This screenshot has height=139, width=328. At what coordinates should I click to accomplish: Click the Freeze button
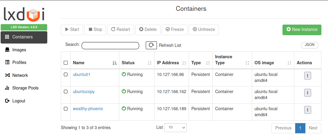click(175, 29)
